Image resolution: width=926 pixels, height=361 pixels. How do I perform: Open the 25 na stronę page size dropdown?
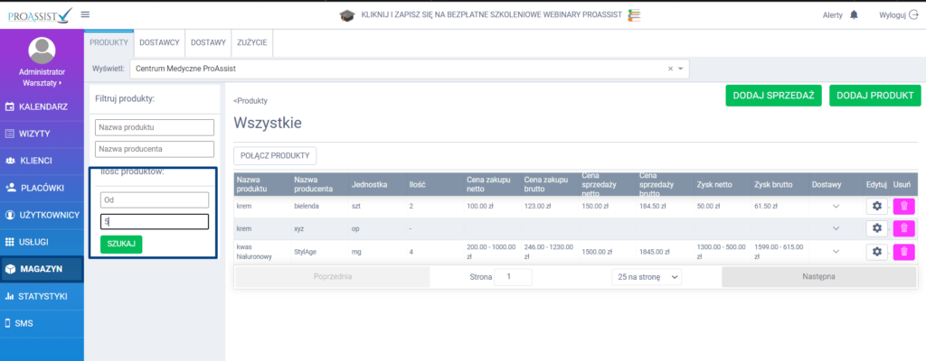coord(647,277)
